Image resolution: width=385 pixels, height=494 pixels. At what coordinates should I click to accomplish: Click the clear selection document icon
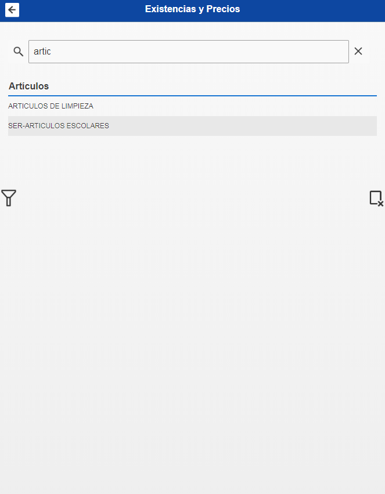(x=376, y=199)
